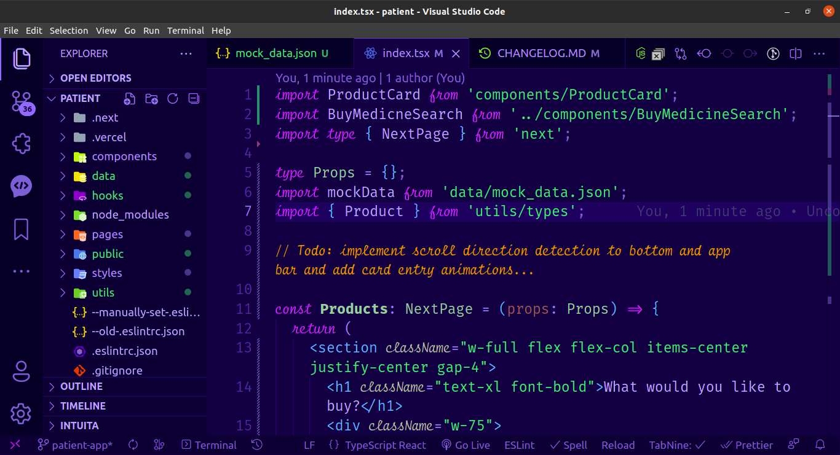Viewport: 840px width, 455px height.
Task: Expand the OUTLINE section
Action: click(125, 386)
